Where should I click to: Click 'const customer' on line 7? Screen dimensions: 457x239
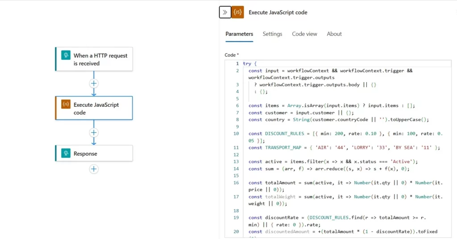point(268,113)
